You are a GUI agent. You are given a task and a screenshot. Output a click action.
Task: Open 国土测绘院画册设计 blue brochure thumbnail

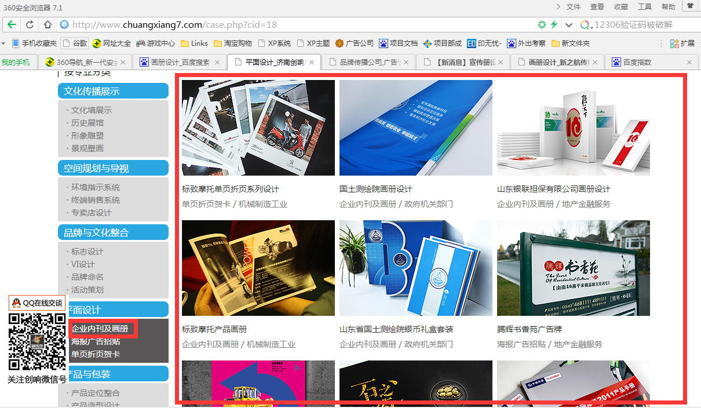(x=416, y=128)
